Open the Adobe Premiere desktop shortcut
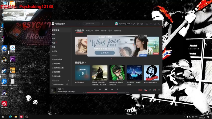 tap(12, 61)
